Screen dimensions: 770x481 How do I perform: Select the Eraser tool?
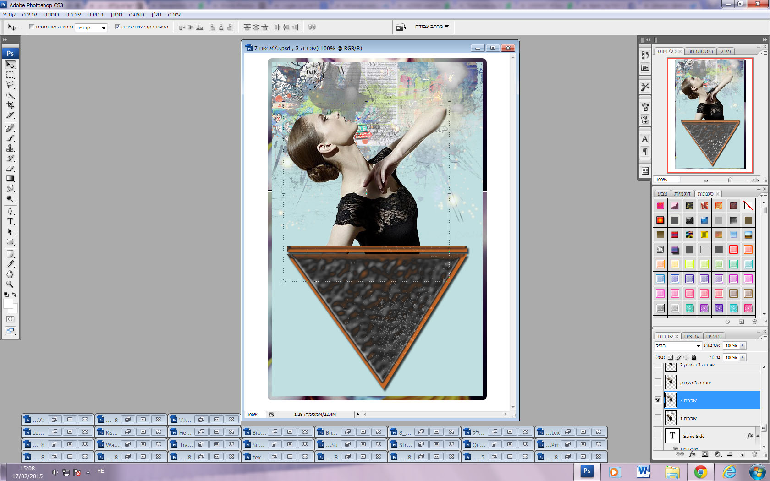(10, 169)
